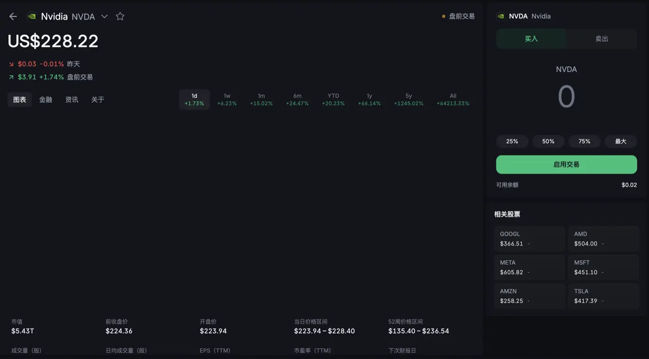Click the NVDA quantity field showing 0
This screenshot has width=649, height=359.
click(566, 97)
